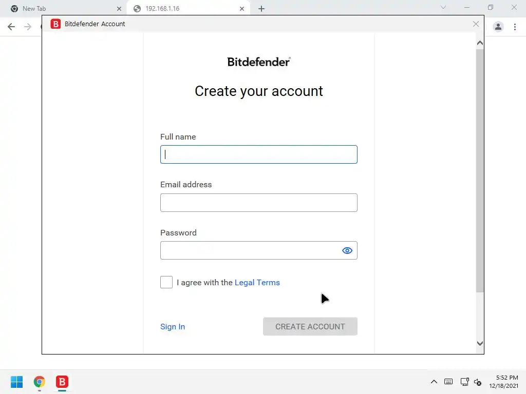Select the Password input box

point(259,250)
